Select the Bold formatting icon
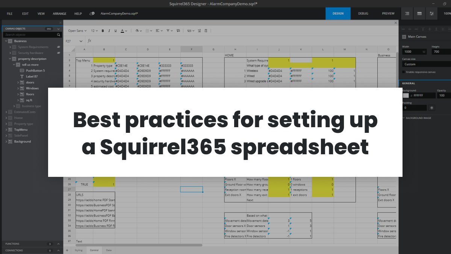 103,30
